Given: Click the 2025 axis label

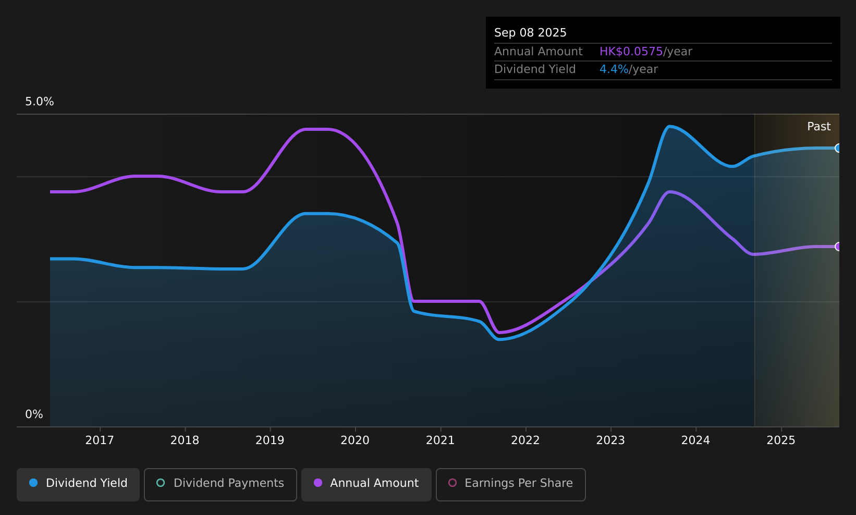Looking at the screenshot, I should pos(781,440).
